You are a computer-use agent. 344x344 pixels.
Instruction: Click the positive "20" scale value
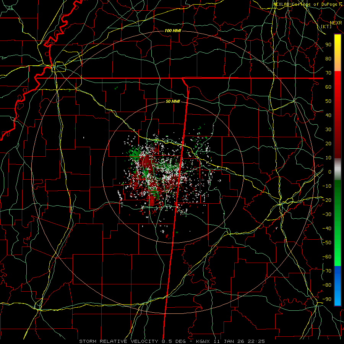pos(328,143)
